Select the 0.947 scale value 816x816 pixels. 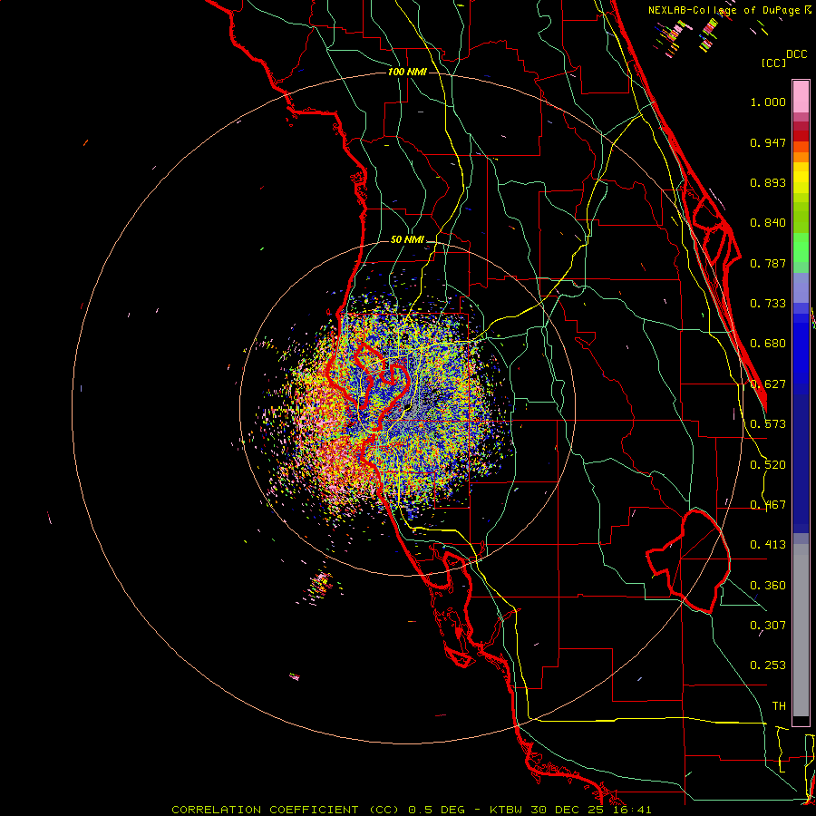(768, 142)
